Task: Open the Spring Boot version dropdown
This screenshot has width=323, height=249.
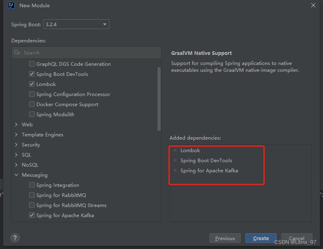Action: tap(76, 24)
